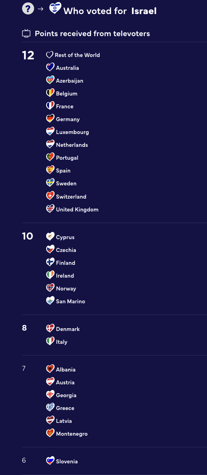Click the Cyprus flag heart icon

point(50,237)
